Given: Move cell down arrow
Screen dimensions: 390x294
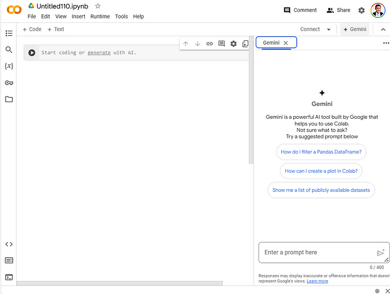Looking at the screenshot, I should [197, 44].
